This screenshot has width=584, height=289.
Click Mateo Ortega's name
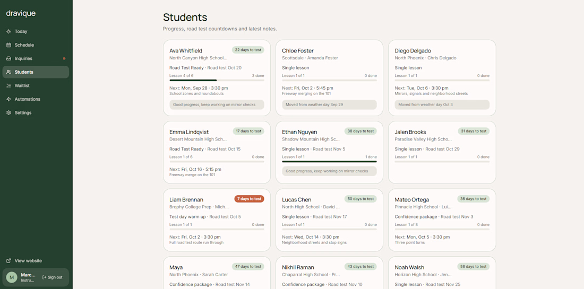pyautogui.click(x=411, y=200)
